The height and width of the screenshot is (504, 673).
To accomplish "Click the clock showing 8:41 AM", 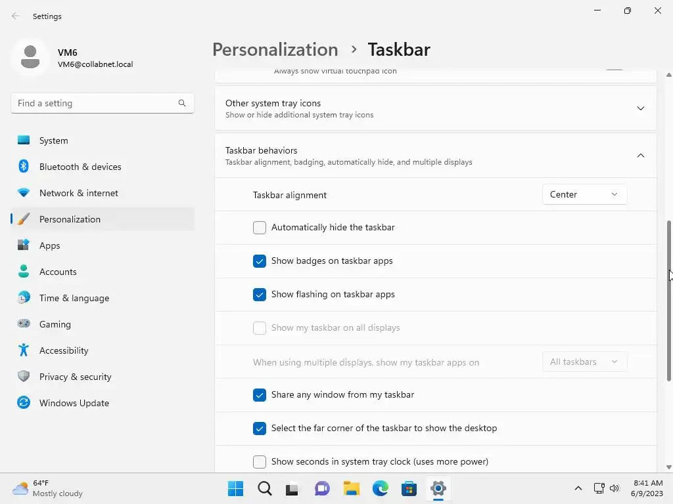I will [647, 483].
